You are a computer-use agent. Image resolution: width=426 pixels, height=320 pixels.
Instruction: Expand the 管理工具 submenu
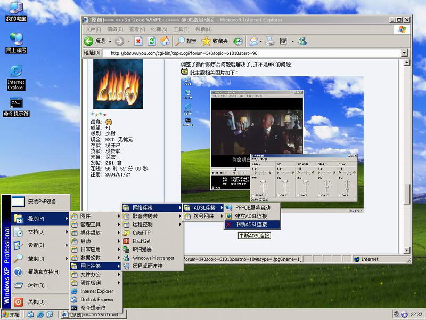(95, 225)
